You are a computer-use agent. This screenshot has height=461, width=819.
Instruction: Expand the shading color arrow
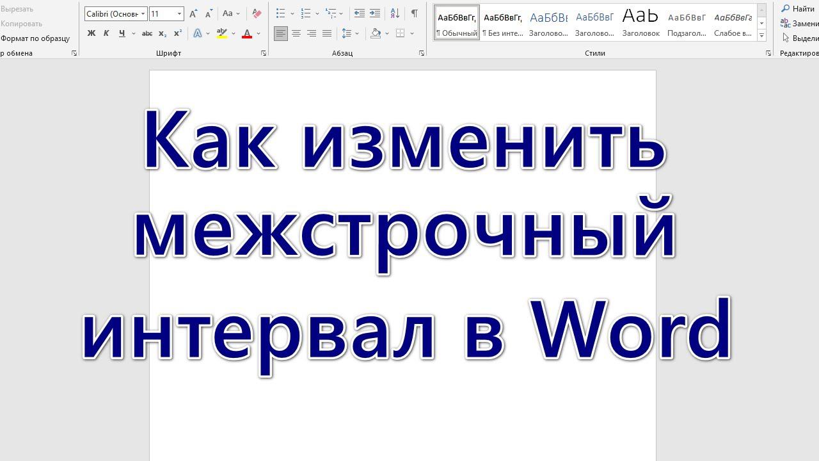point(387,33)
